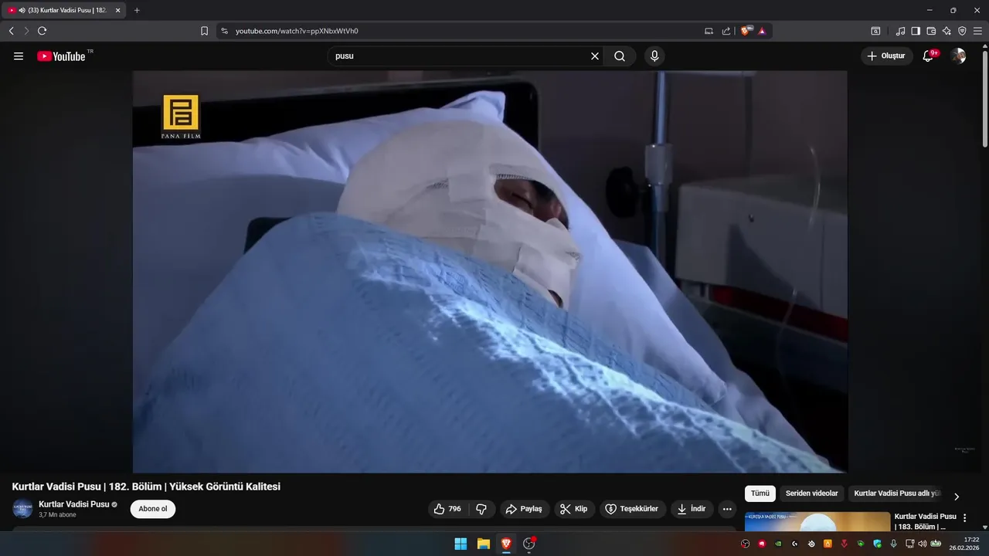989x556 pixels.
Task: Open a new tab with plus
Action: click(137, 10)
